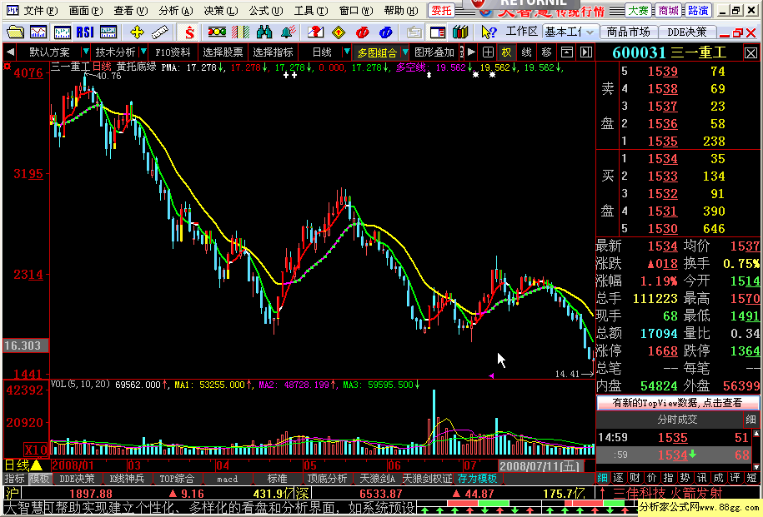Open the traffic light signal icon

point(217,32)
